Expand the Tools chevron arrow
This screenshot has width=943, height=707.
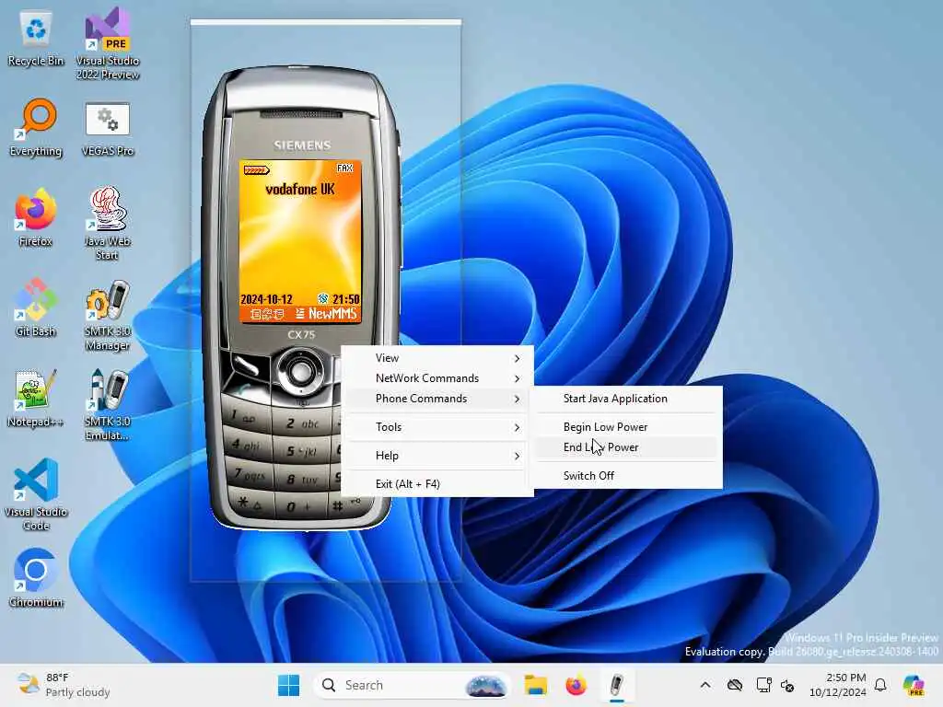coord(518,427)
